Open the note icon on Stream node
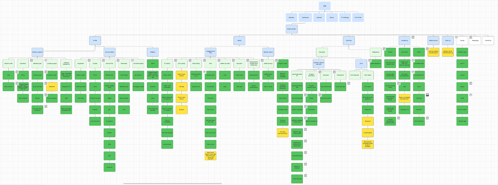498x185 pixels. point(306,95)
